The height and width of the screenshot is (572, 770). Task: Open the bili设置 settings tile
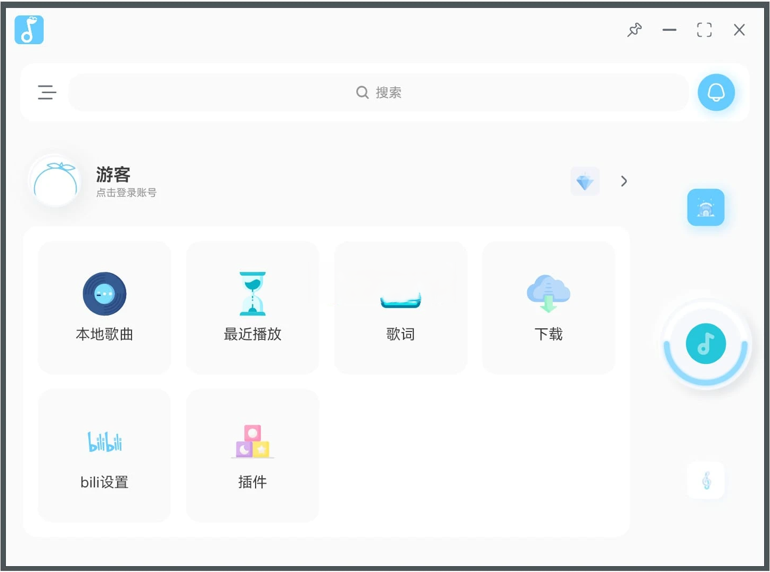[104, 455]
